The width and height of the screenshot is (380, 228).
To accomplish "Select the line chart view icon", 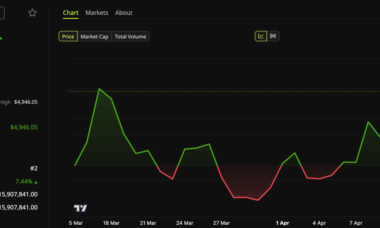I will pos(261,36).
